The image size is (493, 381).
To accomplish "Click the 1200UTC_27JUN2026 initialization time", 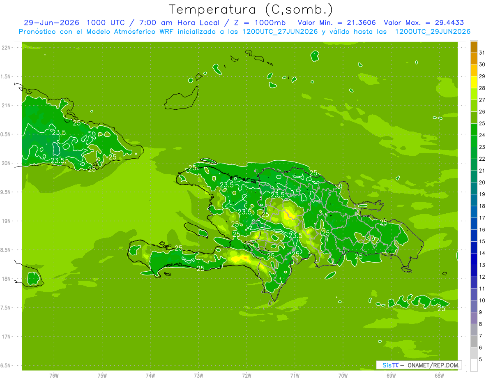I will (x=280, y=32).
